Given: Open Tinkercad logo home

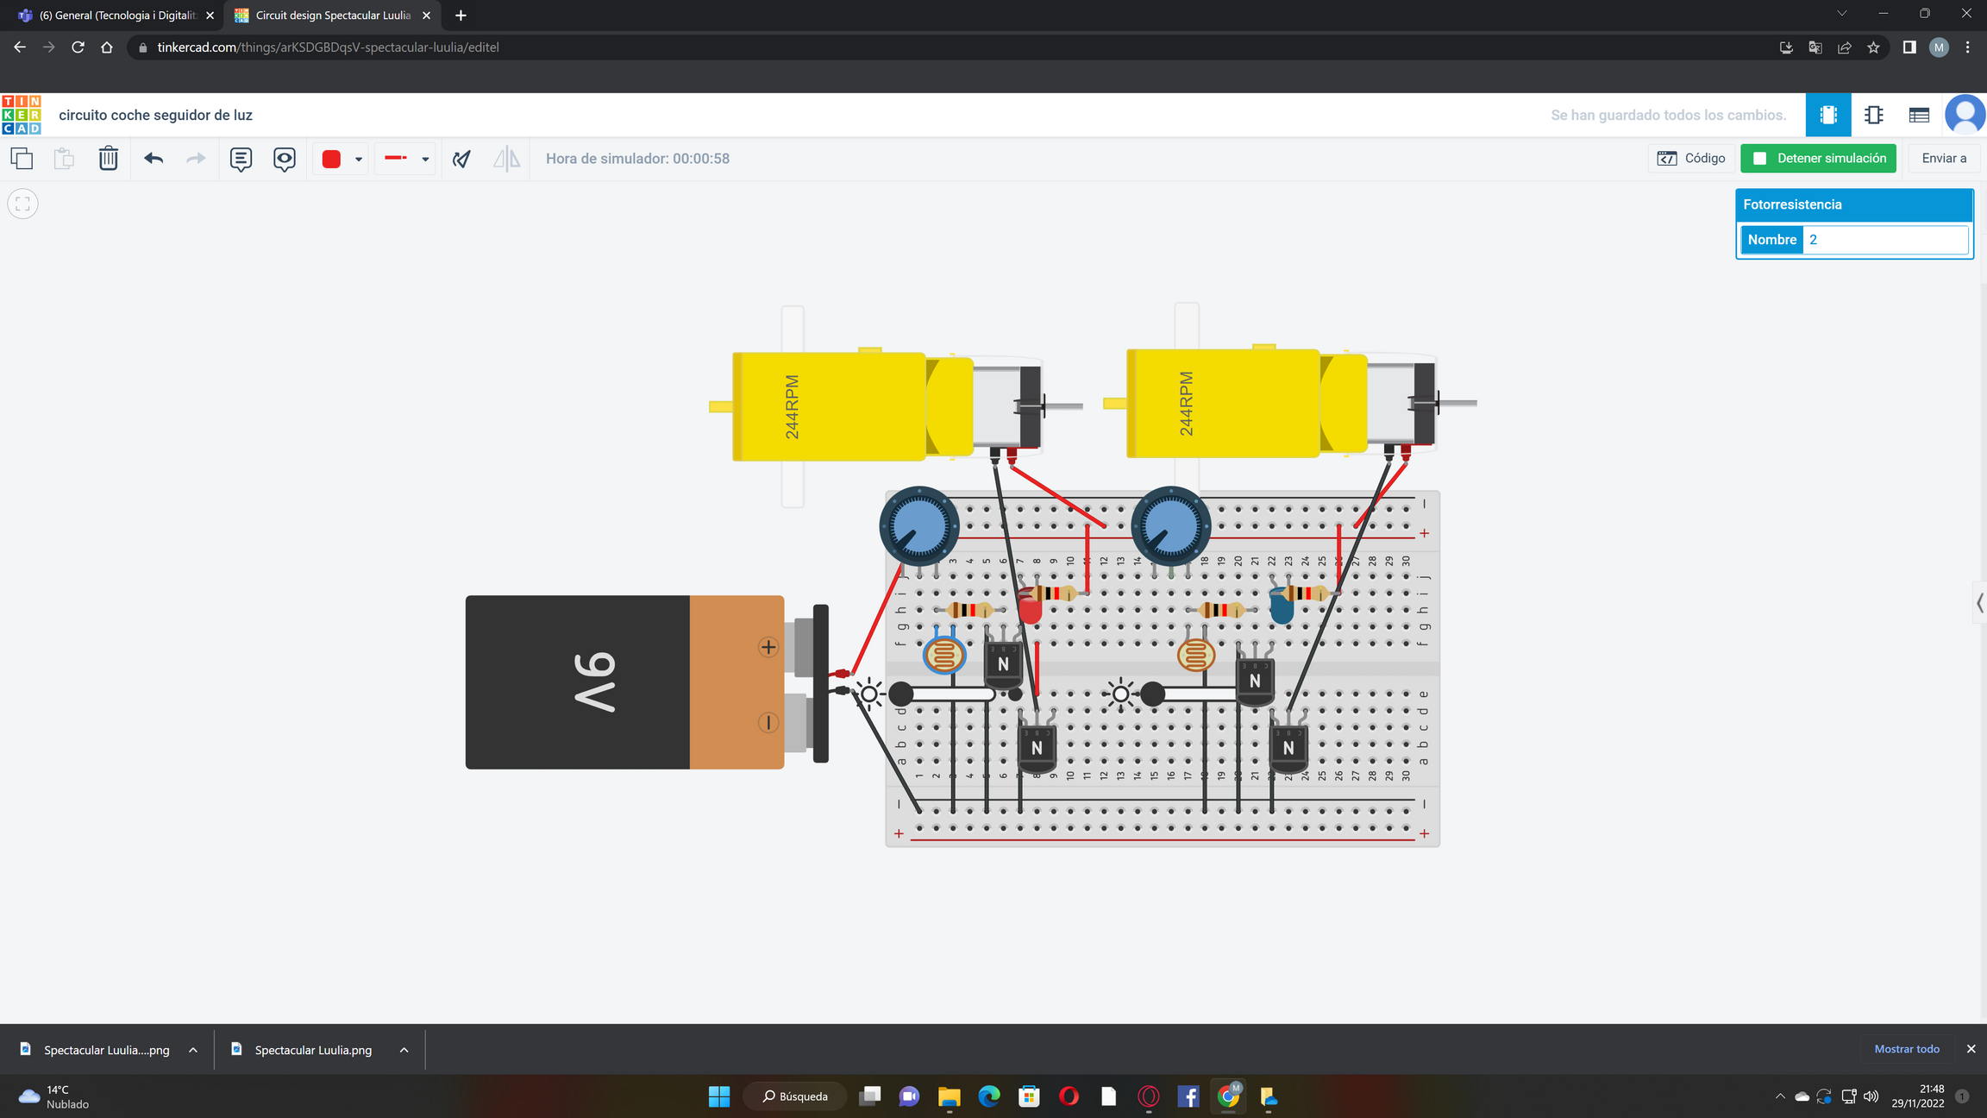Looking at the screenshot, I should pyautogui.click(x=22, y=115).
